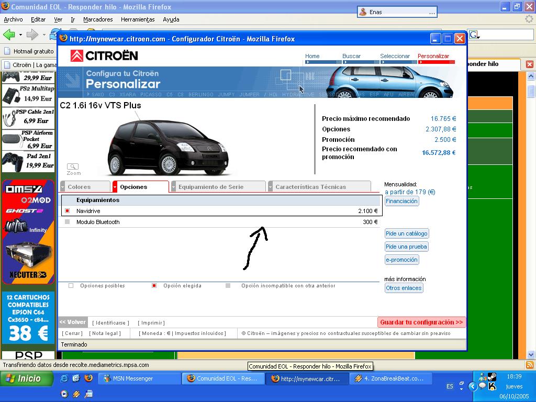Image resolution: width=536 pixels, height=402 pixels.
Task: Click the ES language bar indicator
Action: (x=450, y=386)
